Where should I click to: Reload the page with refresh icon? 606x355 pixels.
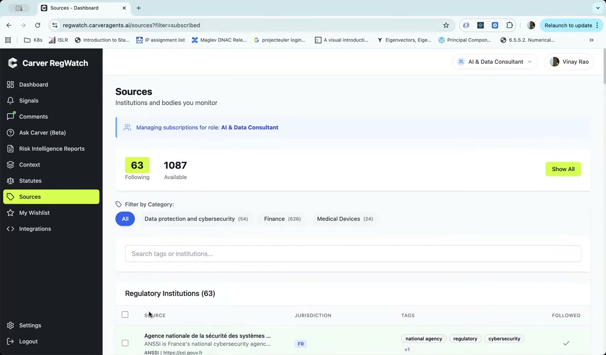(x=37, y=26)
